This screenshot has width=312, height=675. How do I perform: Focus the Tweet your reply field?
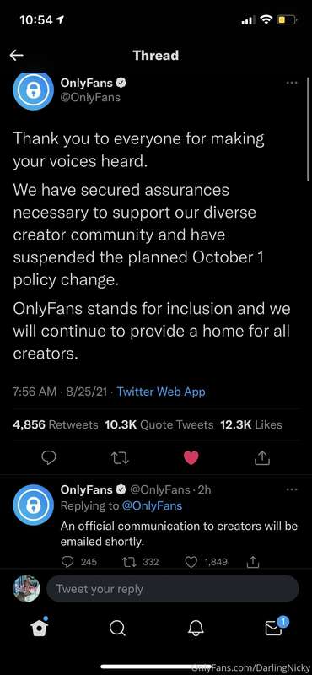point(172,588)
